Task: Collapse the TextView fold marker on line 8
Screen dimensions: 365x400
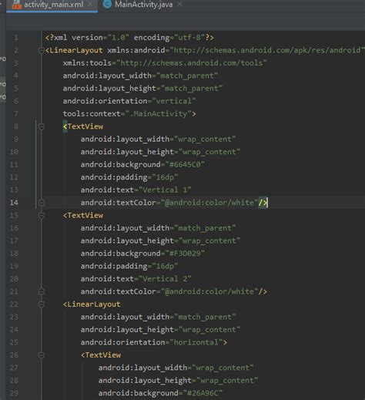Action: [42, 126]
